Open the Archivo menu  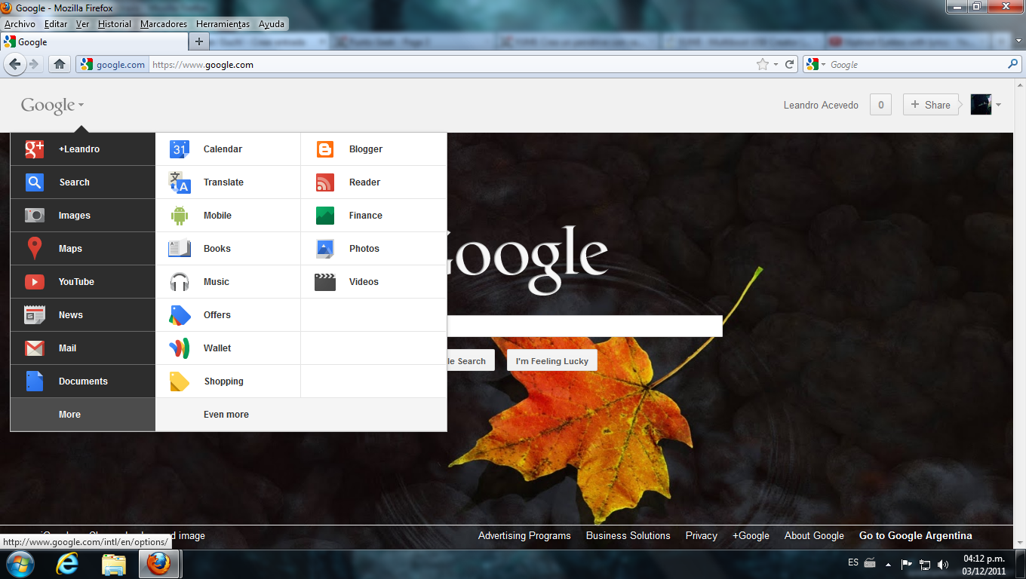[x=20, y=24]
